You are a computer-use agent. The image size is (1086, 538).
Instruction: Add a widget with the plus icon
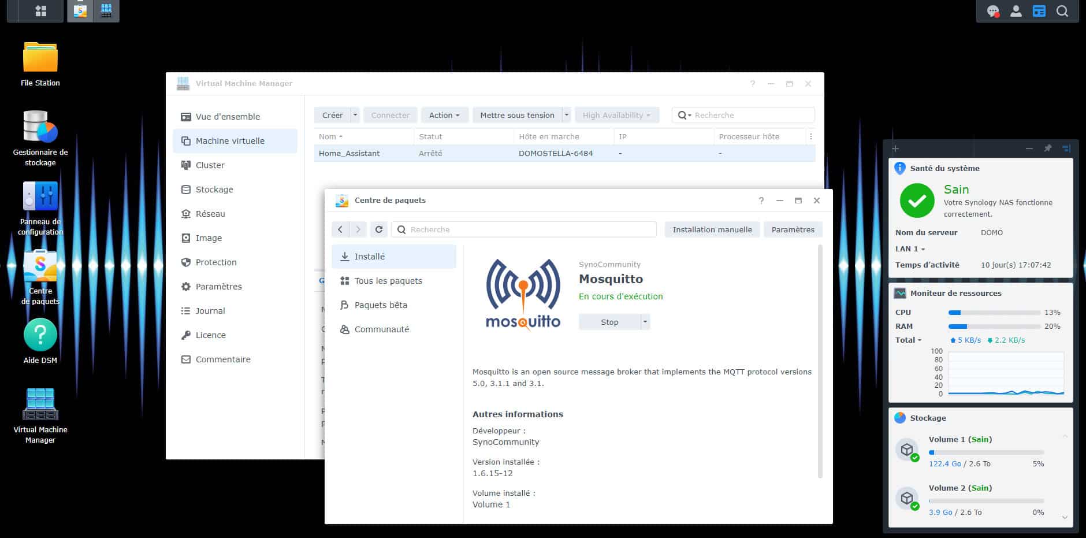click(x=895, y=149)
